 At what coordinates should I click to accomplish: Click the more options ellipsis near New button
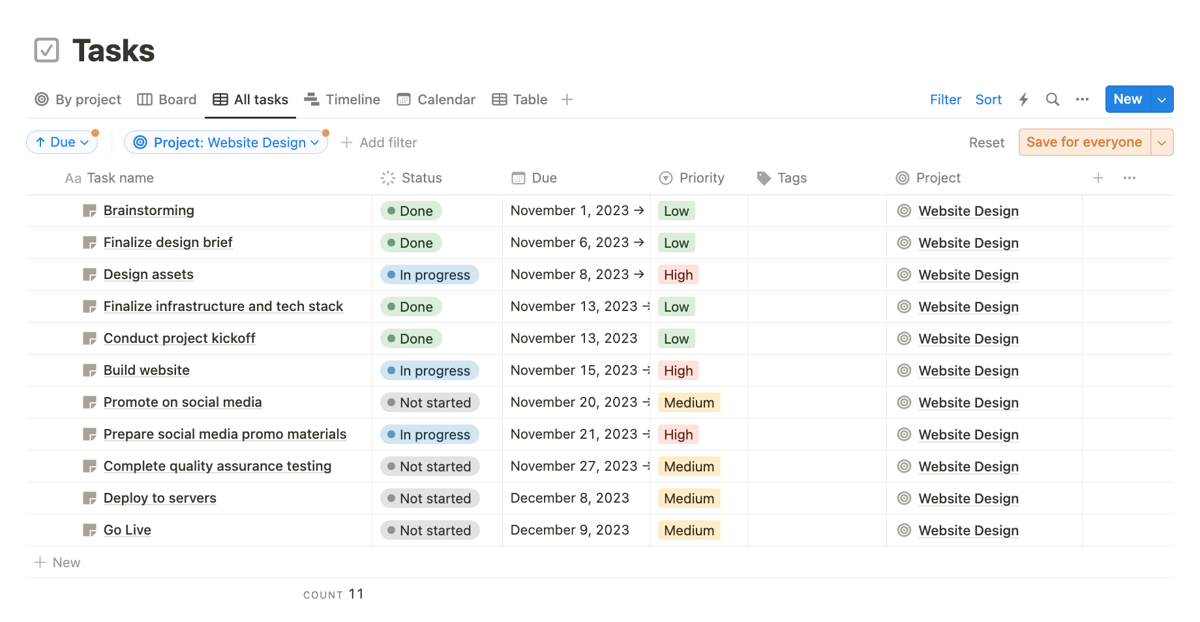tap(1082, 99)
